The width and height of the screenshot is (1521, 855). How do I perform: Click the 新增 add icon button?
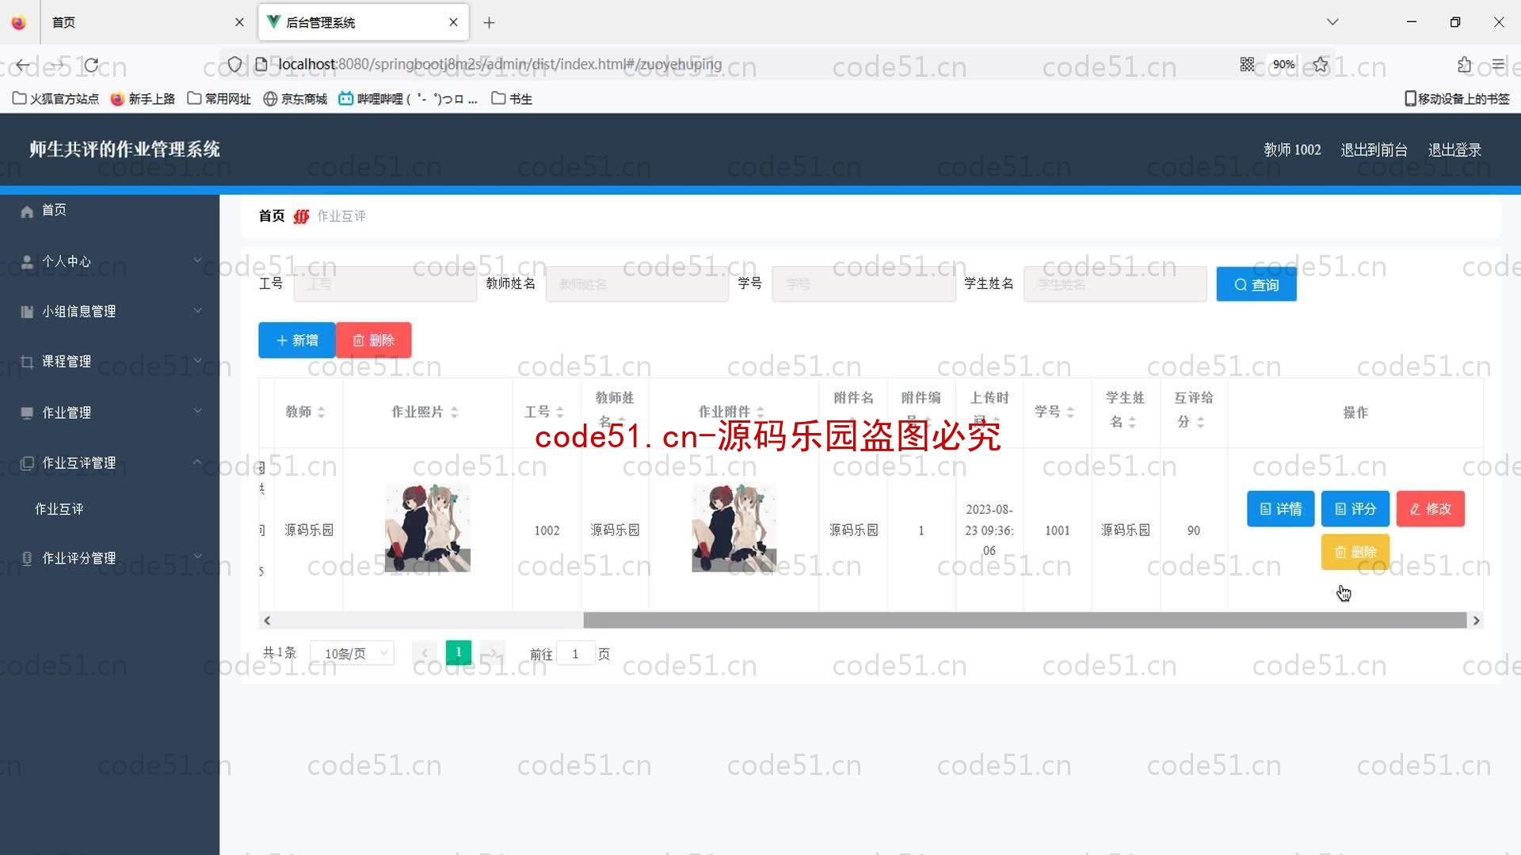tap(295, 340)
